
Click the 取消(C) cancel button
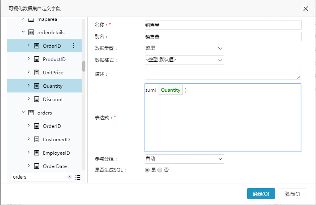(x=292, y=194)
